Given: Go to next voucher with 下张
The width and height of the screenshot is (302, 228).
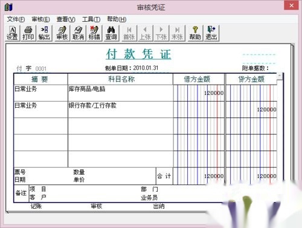Looking at the screenshot, I should click(161, 33).
